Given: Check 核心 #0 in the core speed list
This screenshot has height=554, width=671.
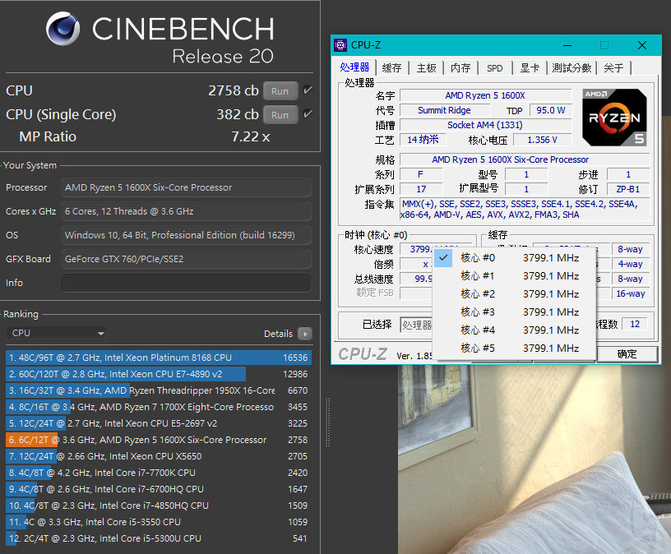Looking at the screenshot, I should 443,257.
